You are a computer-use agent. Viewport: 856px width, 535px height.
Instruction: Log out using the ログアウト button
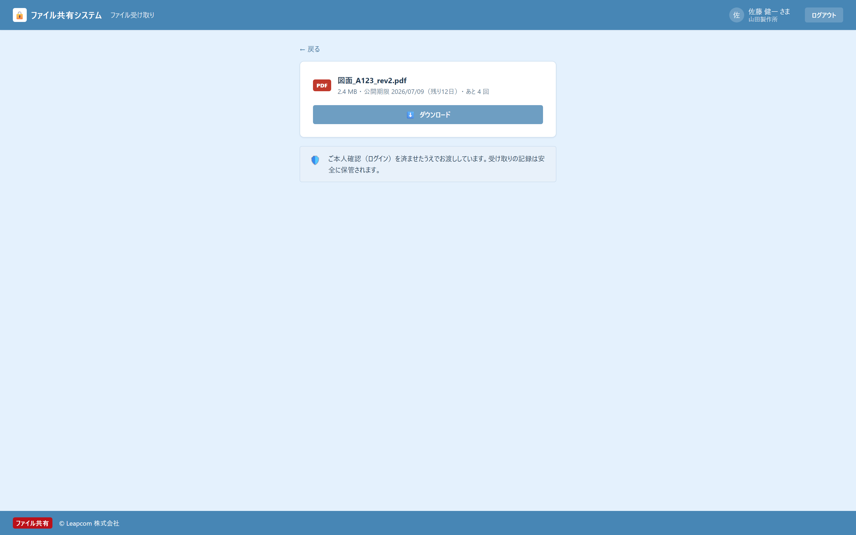(x=823, y=15)
